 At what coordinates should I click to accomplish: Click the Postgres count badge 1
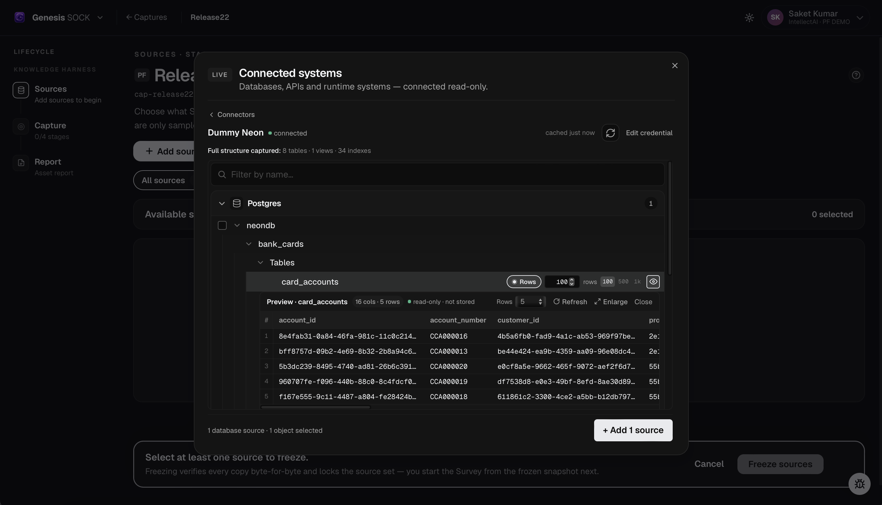coord(650,203)
